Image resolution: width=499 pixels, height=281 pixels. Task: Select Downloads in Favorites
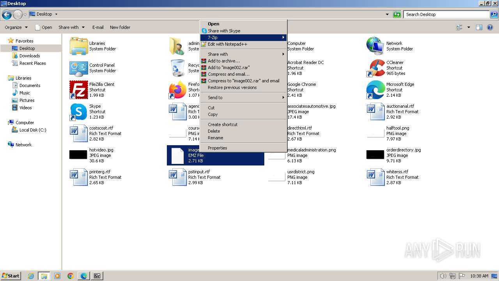point(30,56)
